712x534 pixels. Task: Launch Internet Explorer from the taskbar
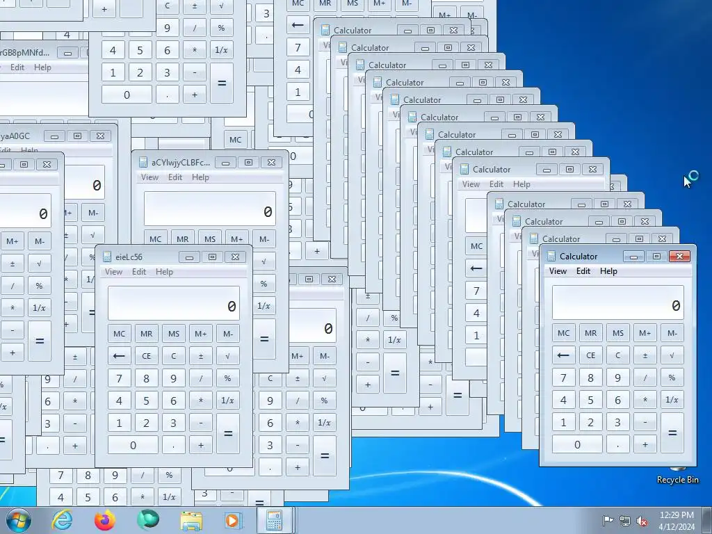(62, 520)
